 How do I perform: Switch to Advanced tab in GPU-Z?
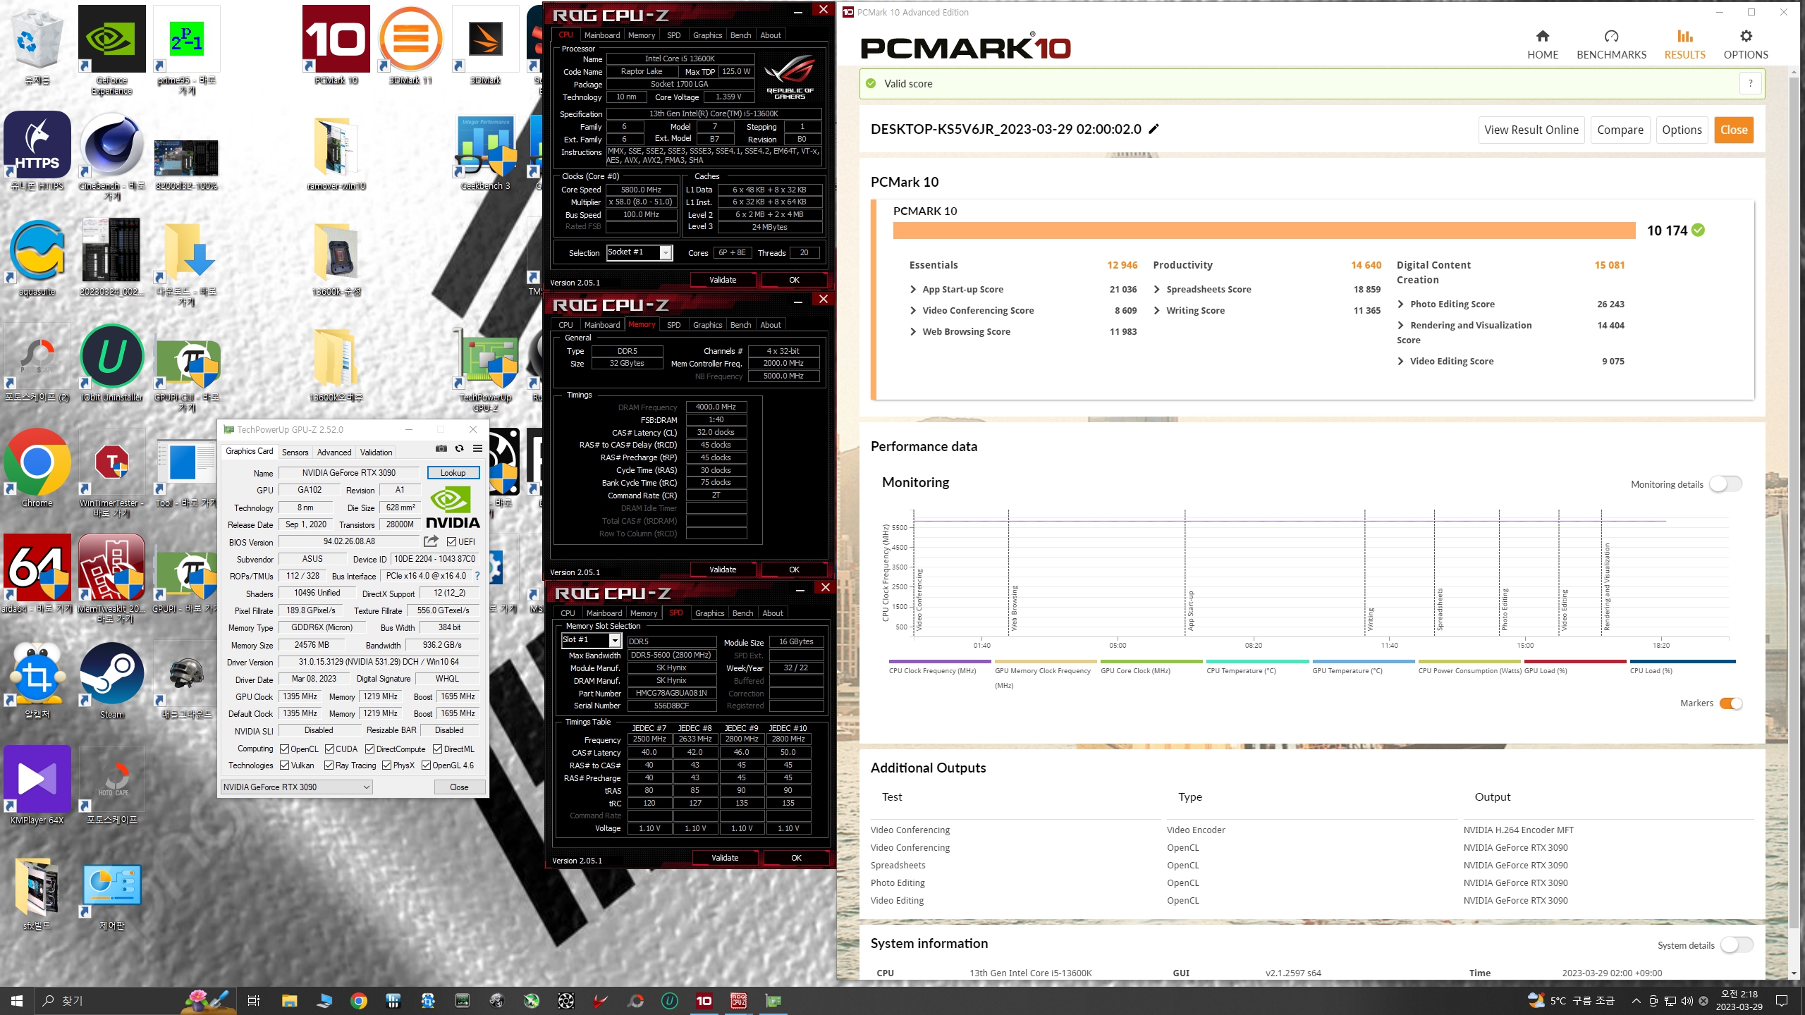334,453
